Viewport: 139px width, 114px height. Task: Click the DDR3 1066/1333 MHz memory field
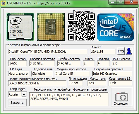[37, 83]
